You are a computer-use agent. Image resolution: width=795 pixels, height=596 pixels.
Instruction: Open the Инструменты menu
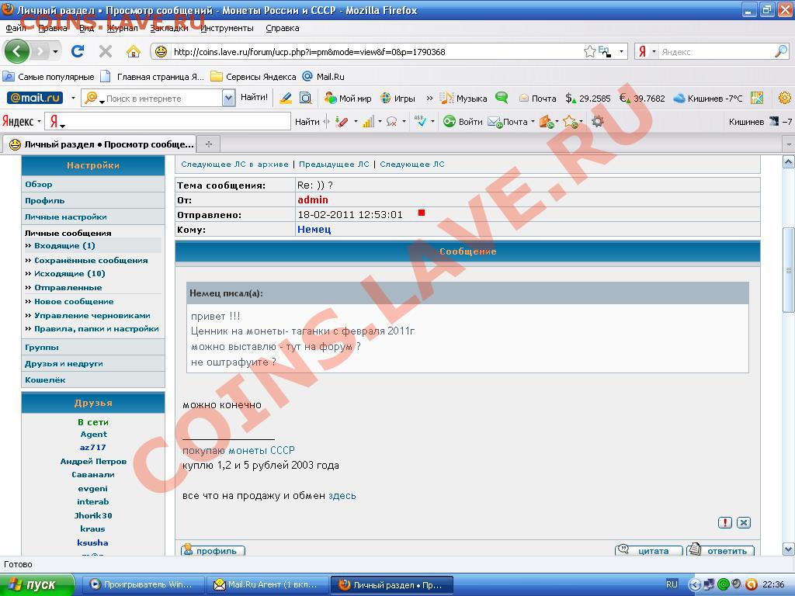click(x=227, y=28)
